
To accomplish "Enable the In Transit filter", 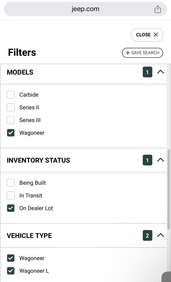I will tap(11, 196).
